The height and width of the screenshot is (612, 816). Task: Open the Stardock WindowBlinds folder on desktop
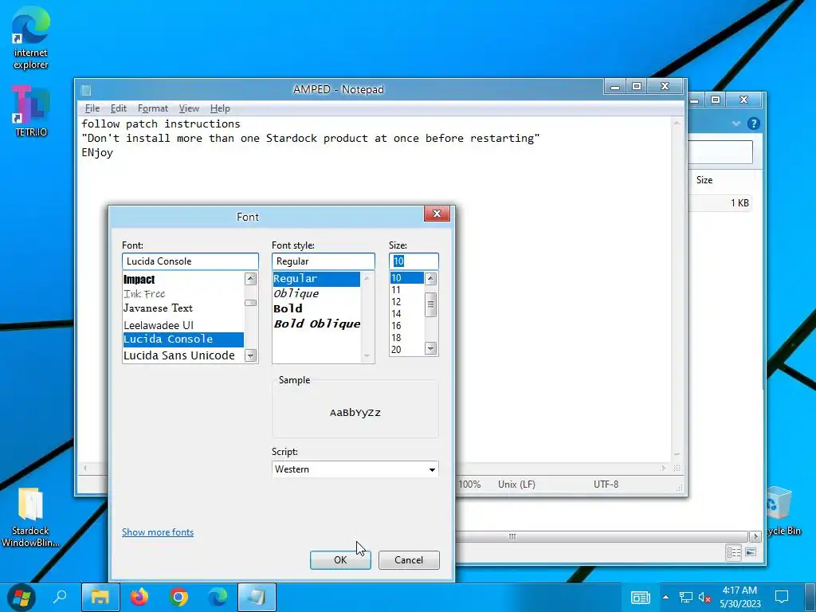point(30,516)
